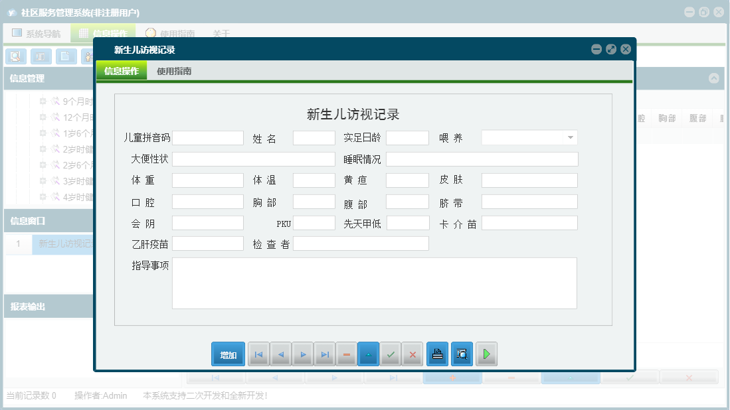The image size is (730, 410).
Task: Cancel edit with the red X button
Action: pyautogui.click(x=412, y=354)
